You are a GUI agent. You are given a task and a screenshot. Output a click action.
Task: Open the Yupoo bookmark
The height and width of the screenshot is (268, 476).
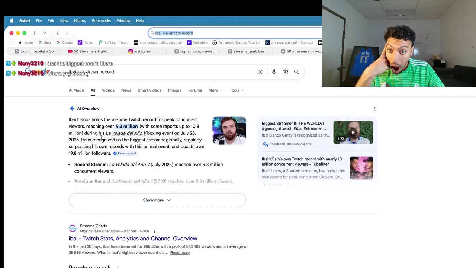pos(113,42)
